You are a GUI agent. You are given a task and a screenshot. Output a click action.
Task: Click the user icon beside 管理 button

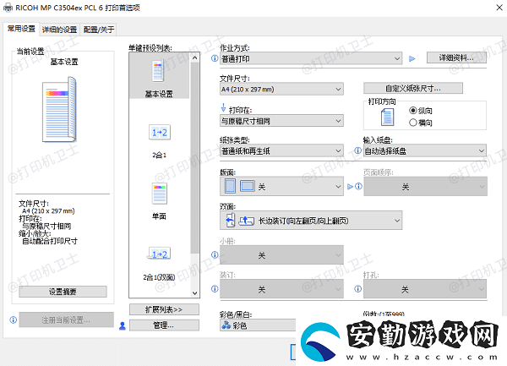(x=123, y=325)
